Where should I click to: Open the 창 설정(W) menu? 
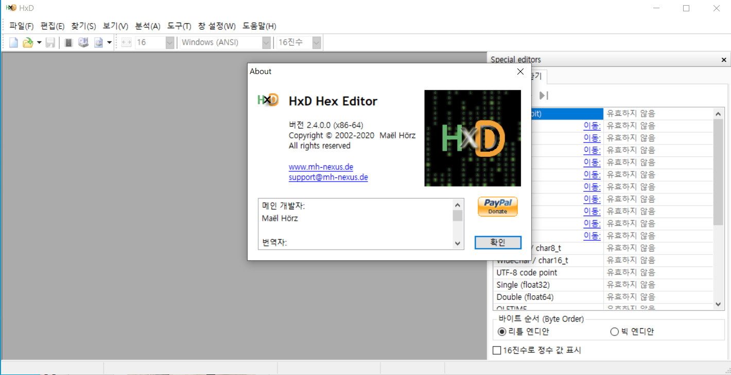point(217,26)
